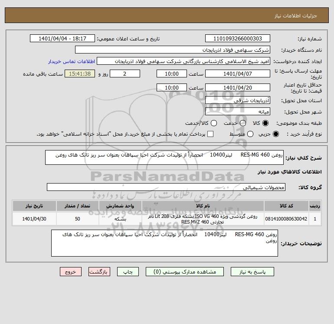334x324 pixels.
Task: Click the response deadline date 1401/04/07
Action: pyautogui.click(x=238, y=73)
